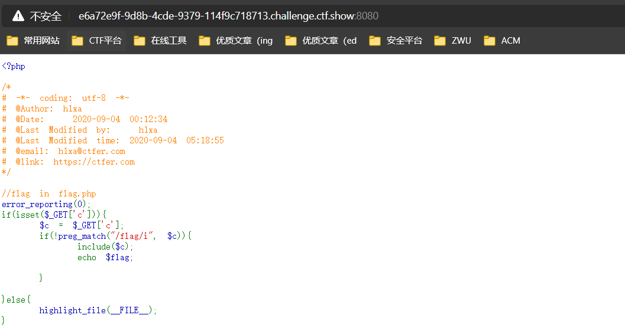Click the opening <?php tag
The image size is (625, 328).
click(14, 66)
